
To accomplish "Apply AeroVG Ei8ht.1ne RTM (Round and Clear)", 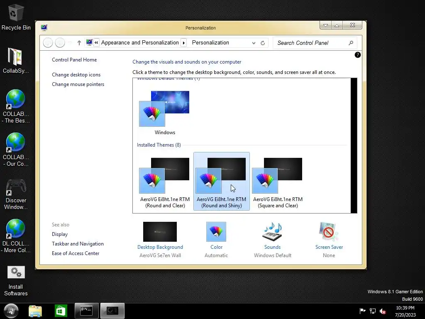I will 164,182.
